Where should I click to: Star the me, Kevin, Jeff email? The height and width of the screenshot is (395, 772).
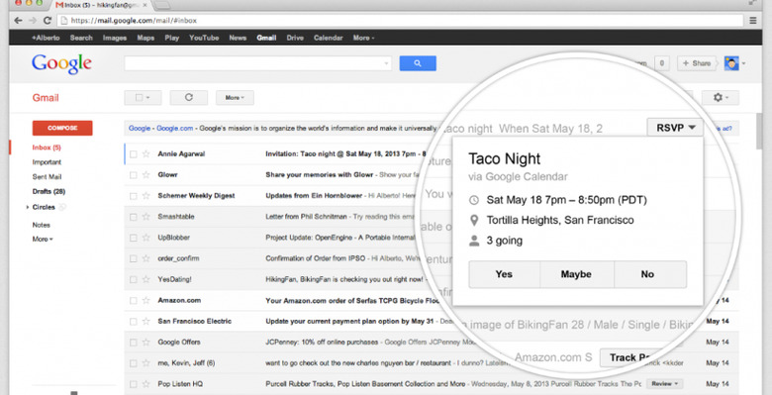145,363
